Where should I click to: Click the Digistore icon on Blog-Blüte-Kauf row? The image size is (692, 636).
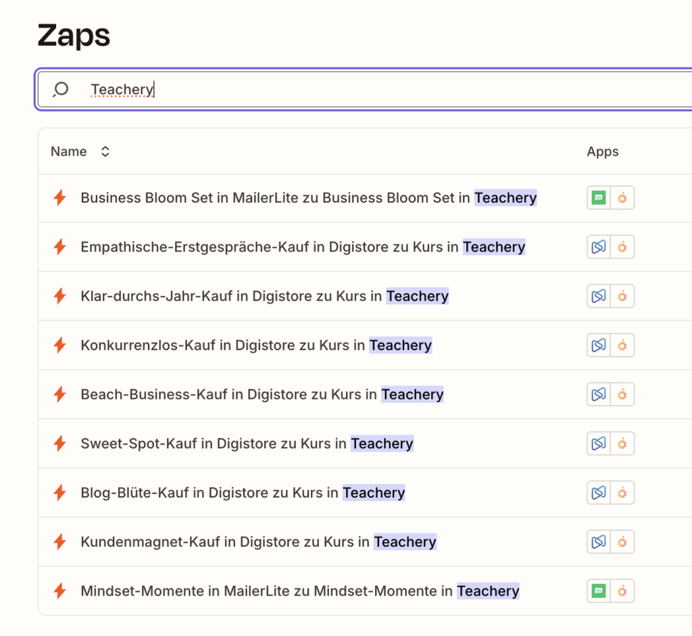click(x=597, y=493)
